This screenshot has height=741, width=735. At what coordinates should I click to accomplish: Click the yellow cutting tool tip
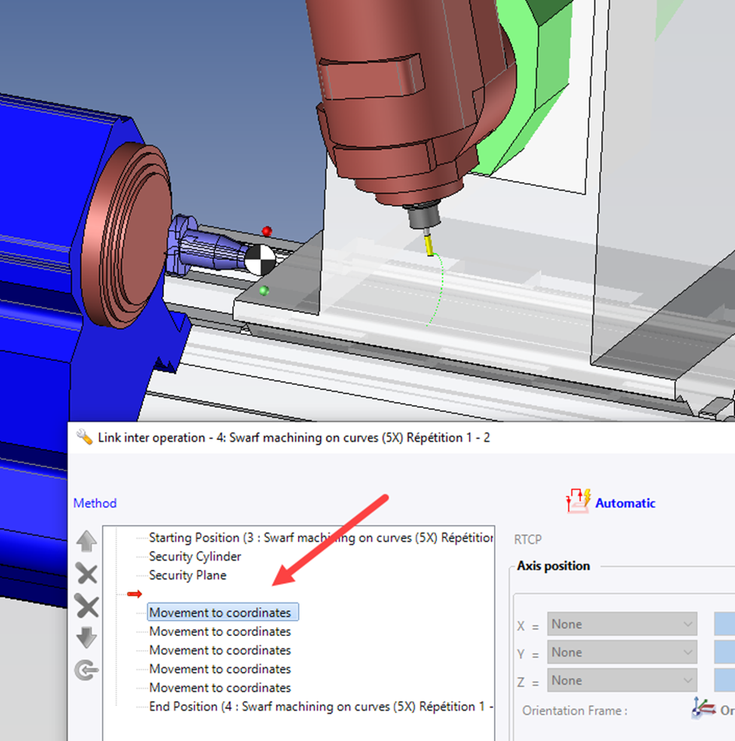coord(429,246)
